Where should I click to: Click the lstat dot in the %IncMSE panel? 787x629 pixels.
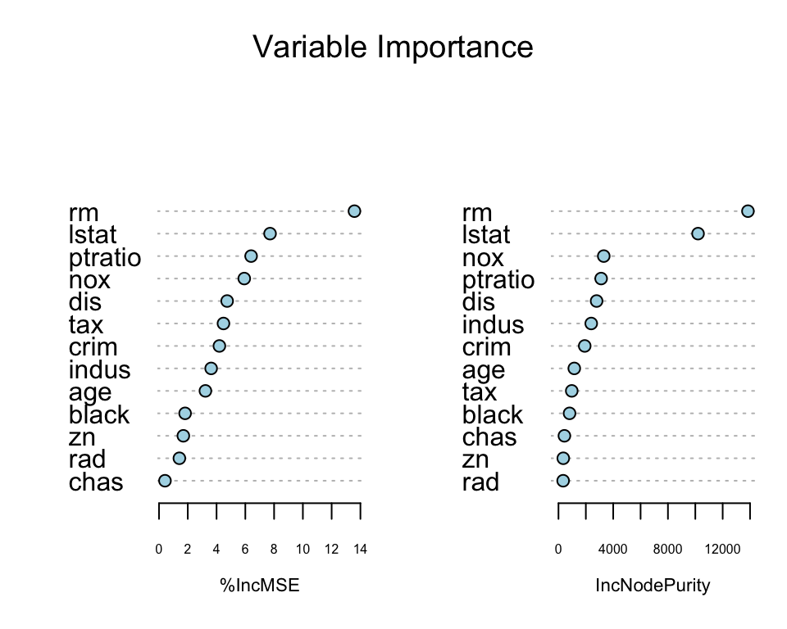click(x=270, y=234)
